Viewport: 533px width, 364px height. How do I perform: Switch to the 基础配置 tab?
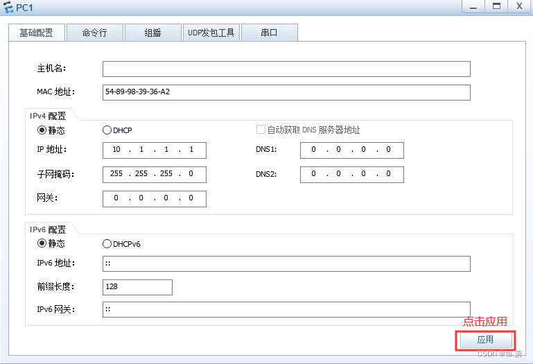point(37,33)
